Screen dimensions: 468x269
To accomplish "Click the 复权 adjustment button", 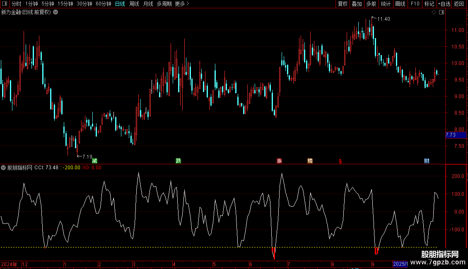I will point(343,4).
